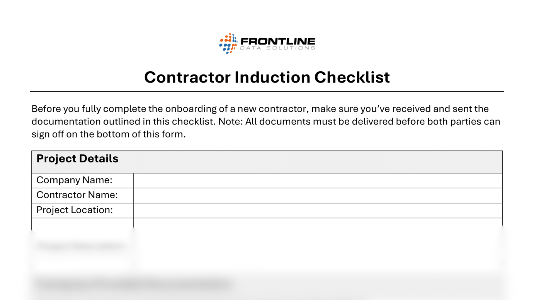Click the divider line under the title

(267, 92)
